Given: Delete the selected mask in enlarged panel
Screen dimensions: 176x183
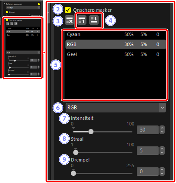Looking at the screenshot, I should (69, 20).
